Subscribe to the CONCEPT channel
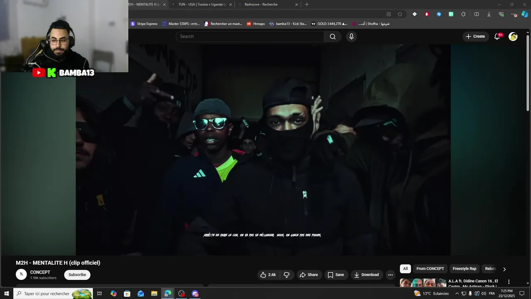This screenshot has width=531, height=299. [77, 274]
